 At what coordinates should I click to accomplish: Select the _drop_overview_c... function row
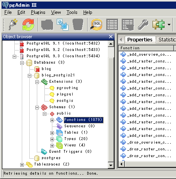pyautogui.click(x=146, y=142)
